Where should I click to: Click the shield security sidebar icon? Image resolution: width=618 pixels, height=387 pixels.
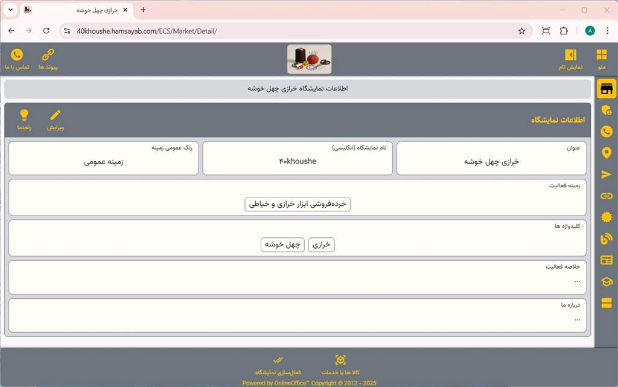coord(607,110)
